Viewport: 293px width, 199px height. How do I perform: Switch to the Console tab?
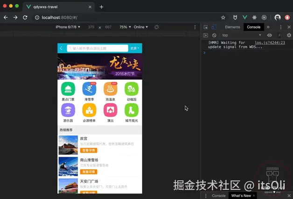point(253,27)
